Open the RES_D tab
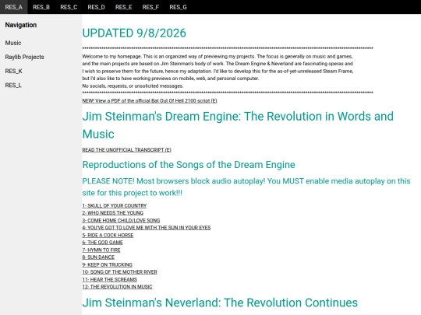Screen dimensions: 421x315 pyautogui.click(x=96, y=7)
